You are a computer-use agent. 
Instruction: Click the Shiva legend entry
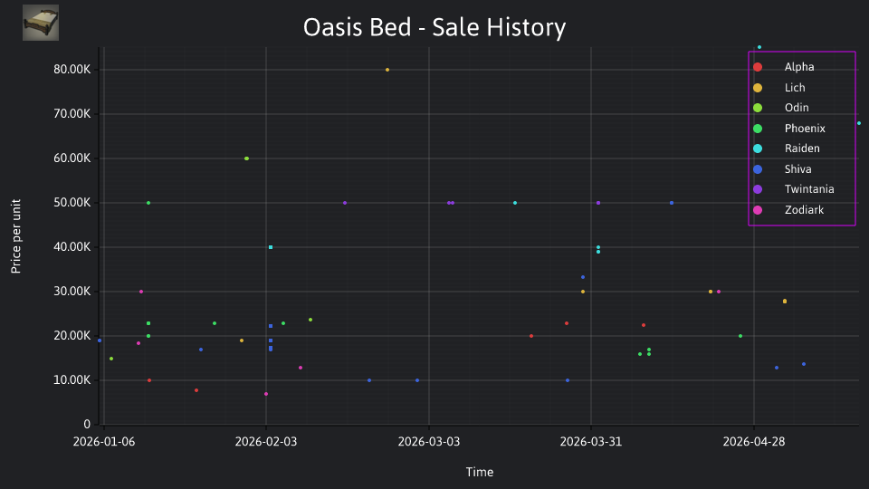[782, 169]
